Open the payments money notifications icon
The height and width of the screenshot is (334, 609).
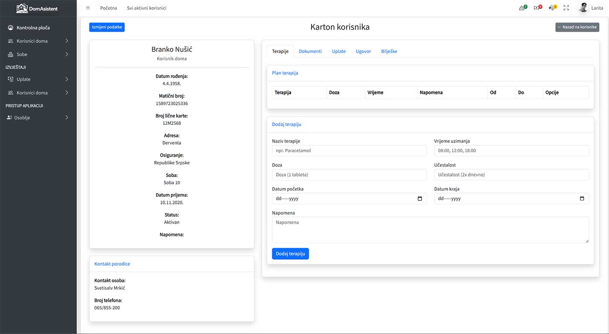[537, 8]
